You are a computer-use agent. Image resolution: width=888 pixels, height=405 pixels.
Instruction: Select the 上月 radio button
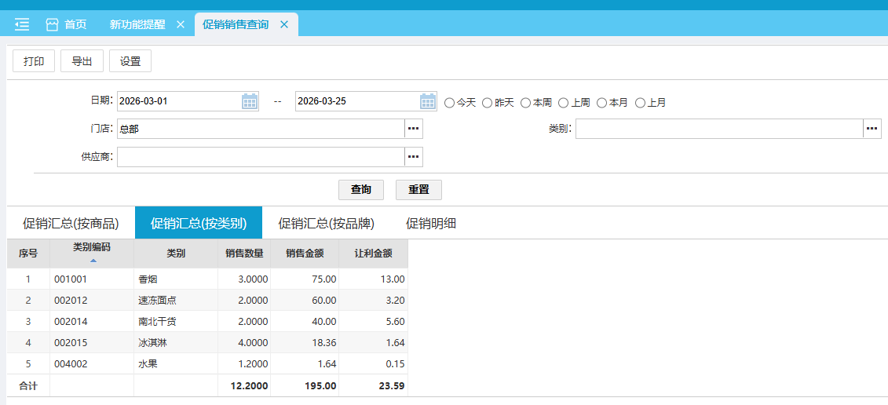pos(640,103)
